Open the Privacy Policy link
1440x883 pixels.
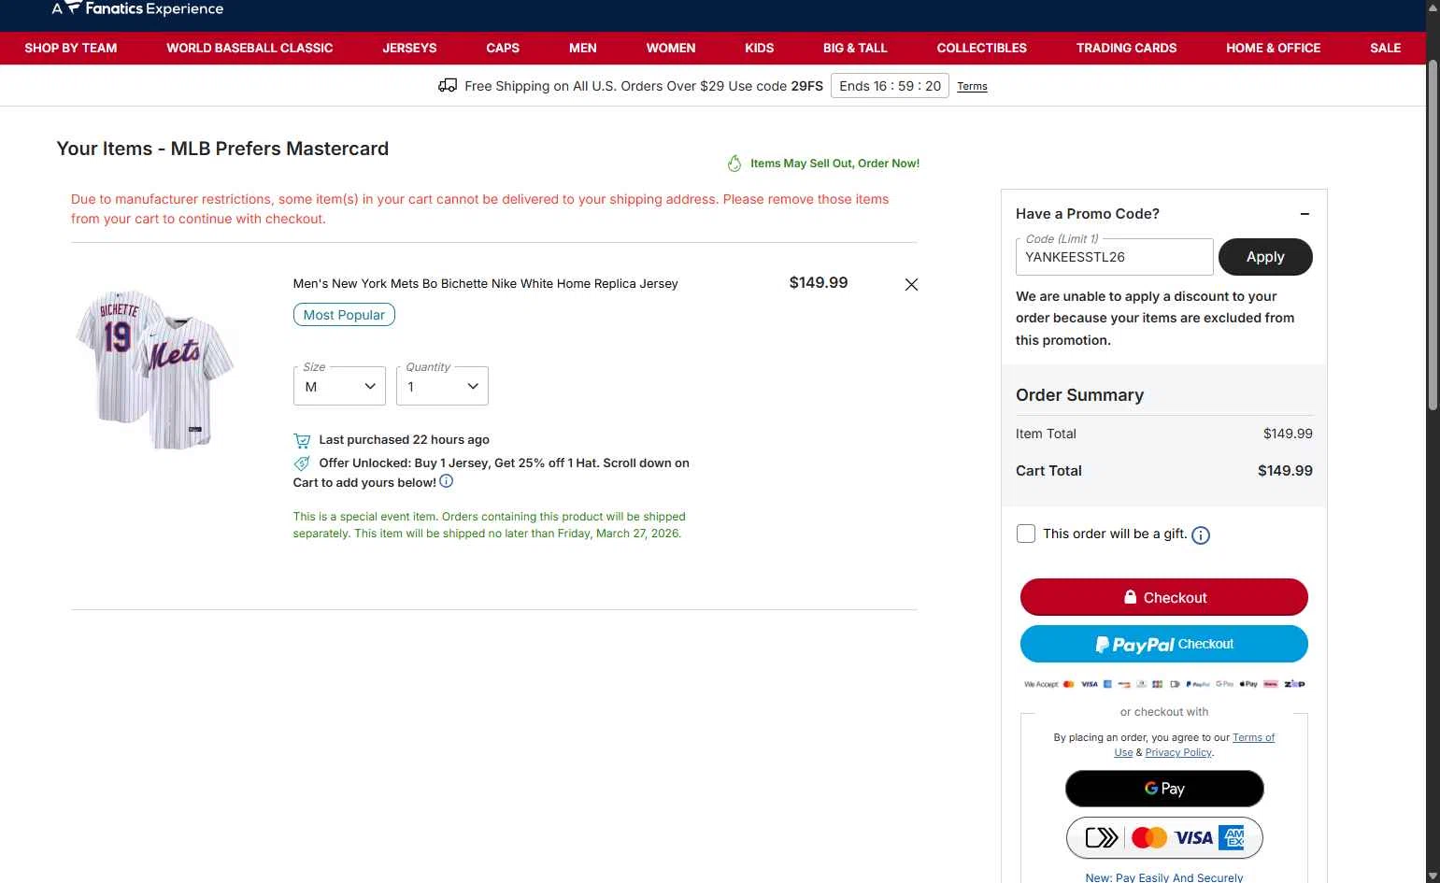[1178, 752]
